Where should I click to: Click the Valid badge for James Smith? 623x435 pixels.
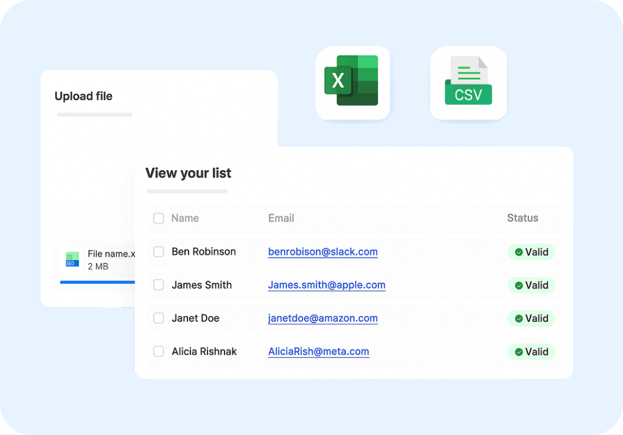[x=531, y=286]
